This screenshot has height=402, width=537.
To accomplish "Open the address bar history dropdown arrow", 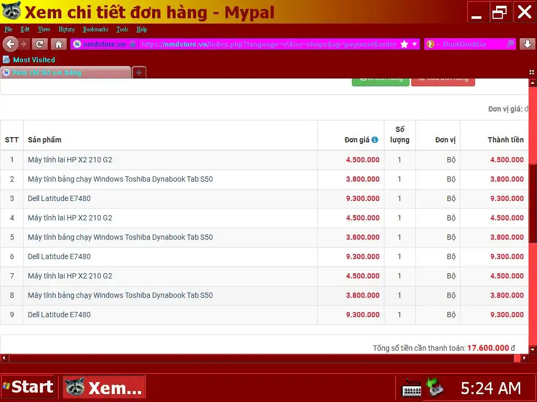I will pos(414,44).
